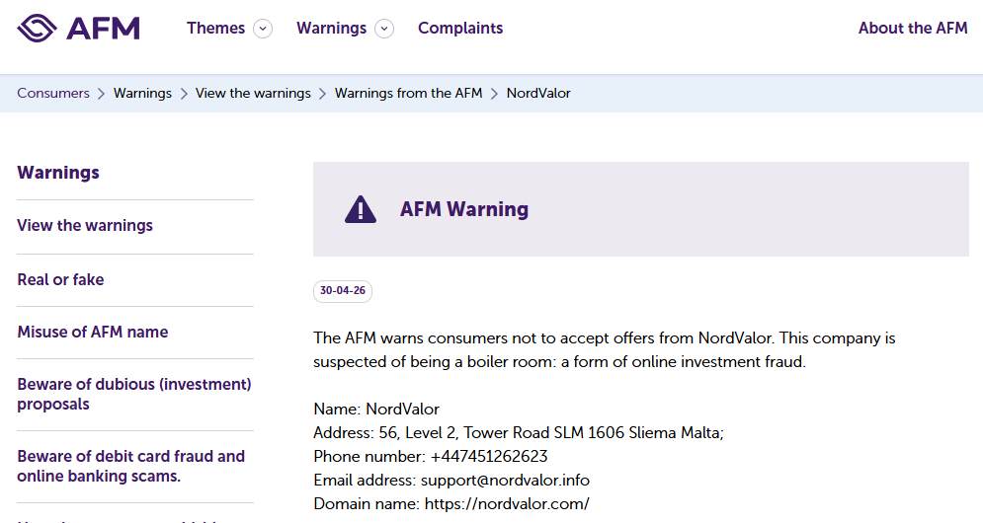Open the Themes menu item
This screenshot has height=523, width=983.
pos(215,29)
